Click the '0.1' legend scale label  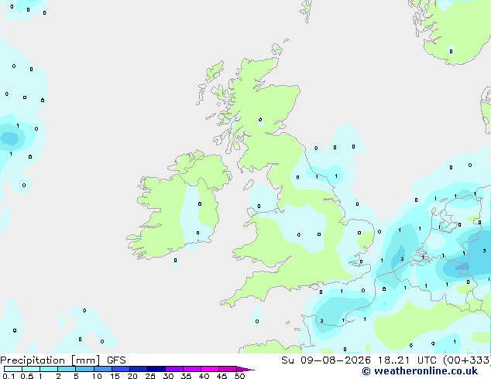(x=9, y=376)
